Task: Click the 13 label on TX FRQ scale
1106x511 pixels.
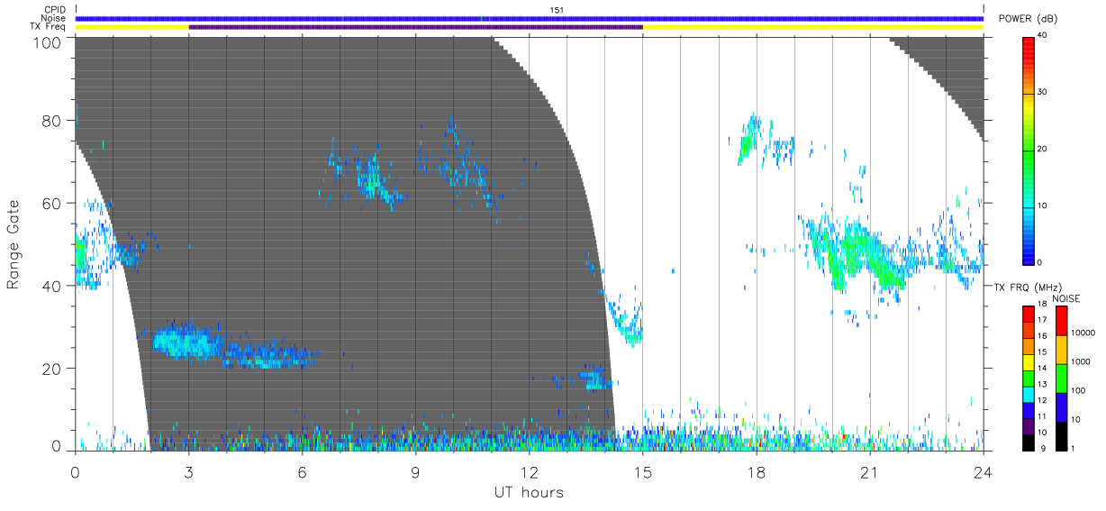Action: (x=1044, y=384)
